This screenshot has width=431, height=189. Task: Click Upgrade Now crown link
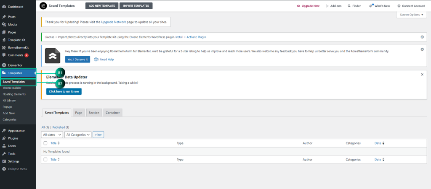coord(308,6)
